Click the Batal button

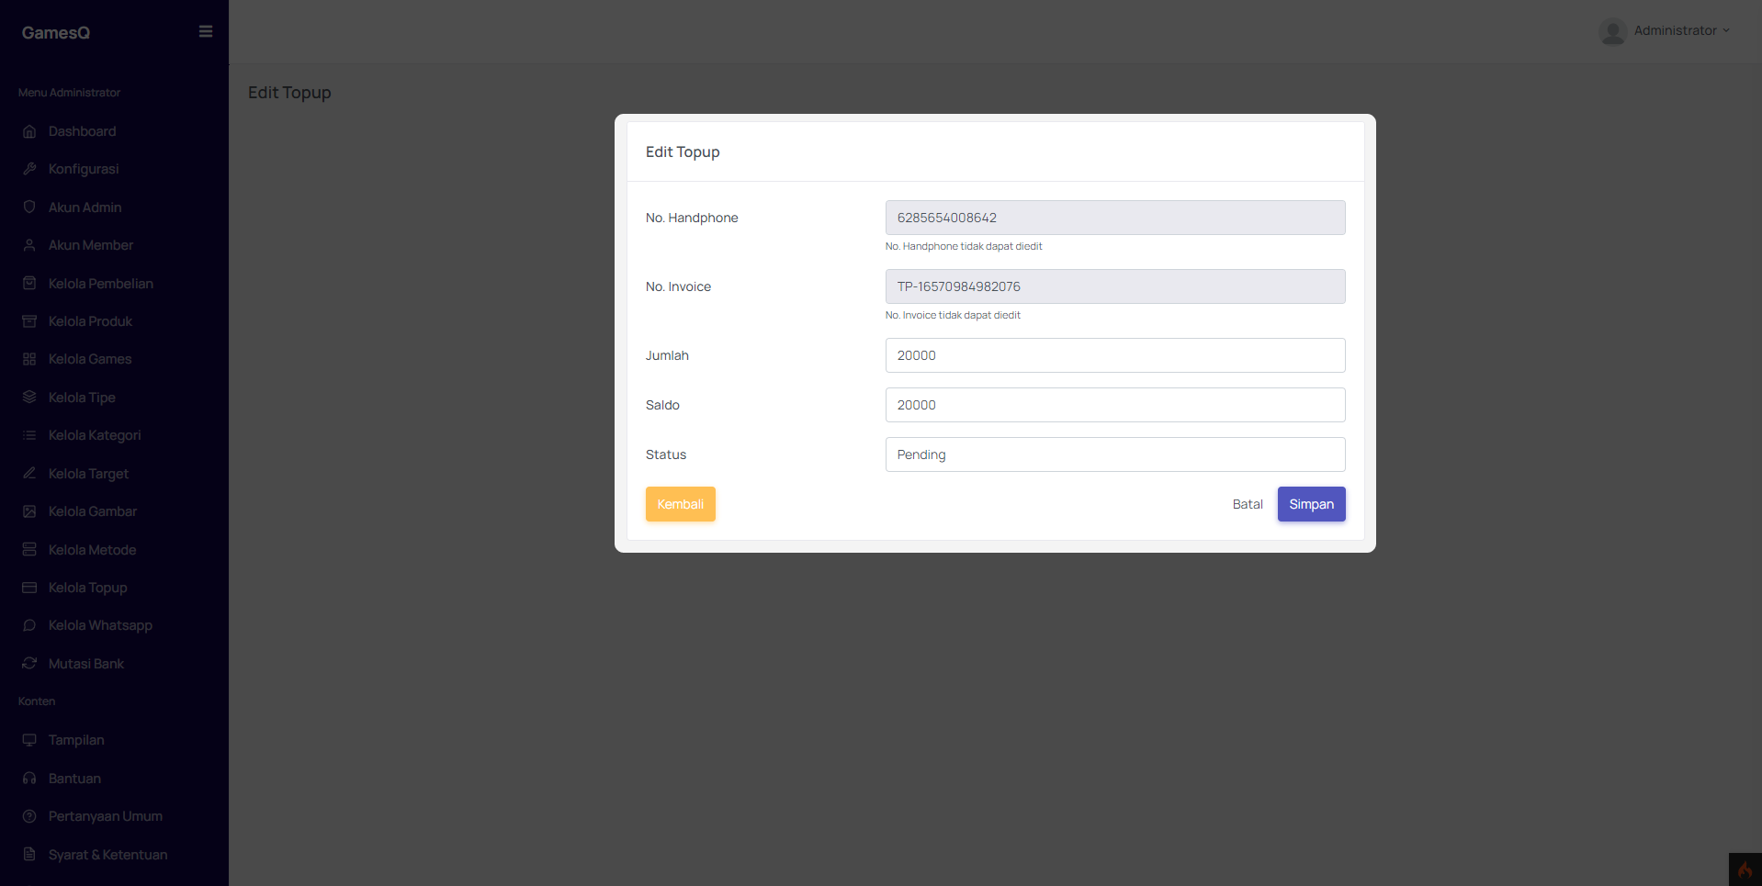click(x=1248, y=504)
